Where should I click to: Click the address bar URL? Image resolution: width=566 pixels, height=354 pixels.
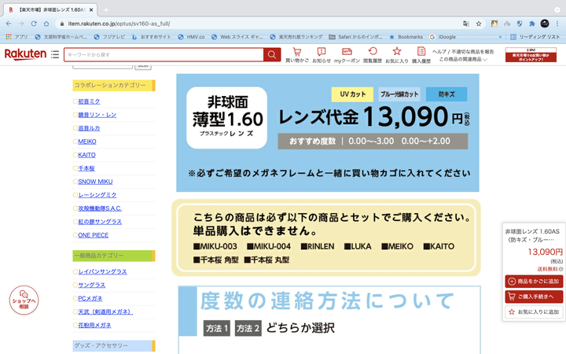point(119,24)
